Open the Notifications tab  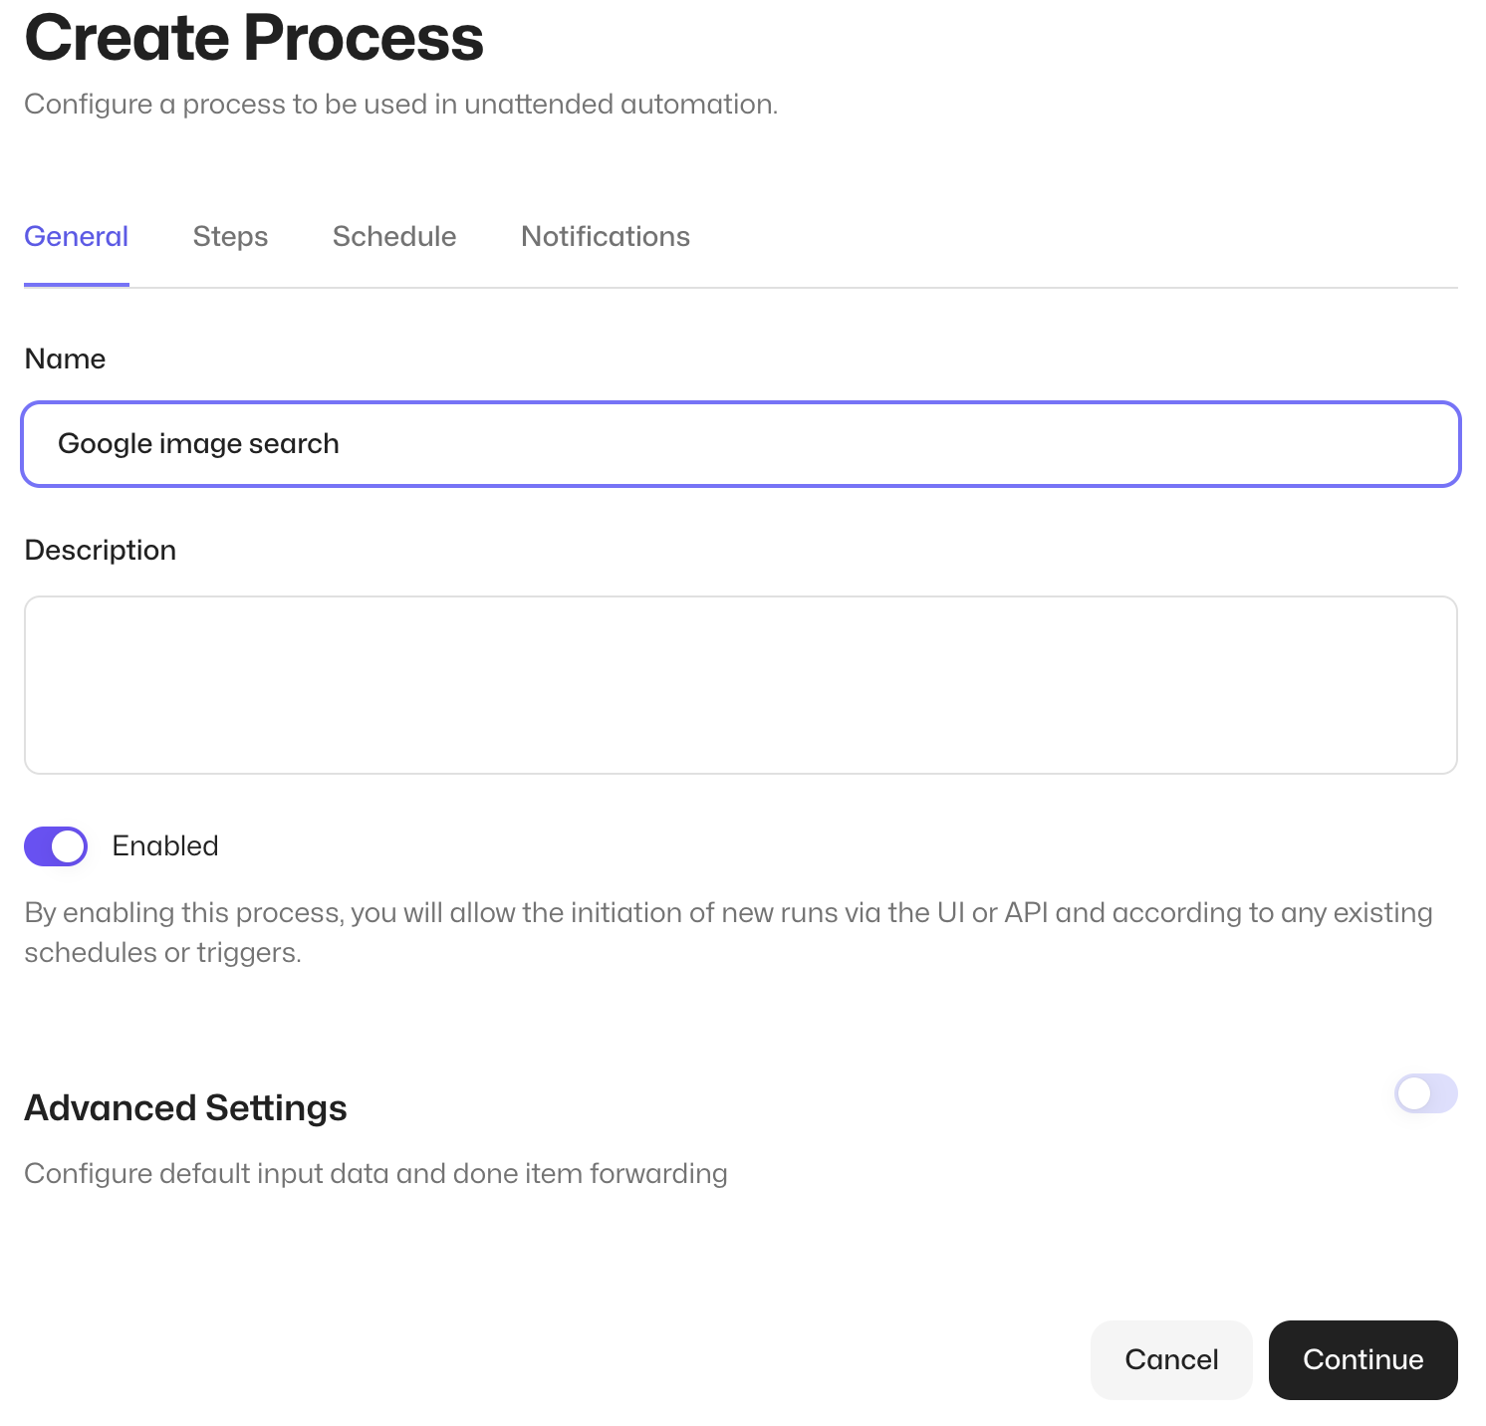coord(606,237)
